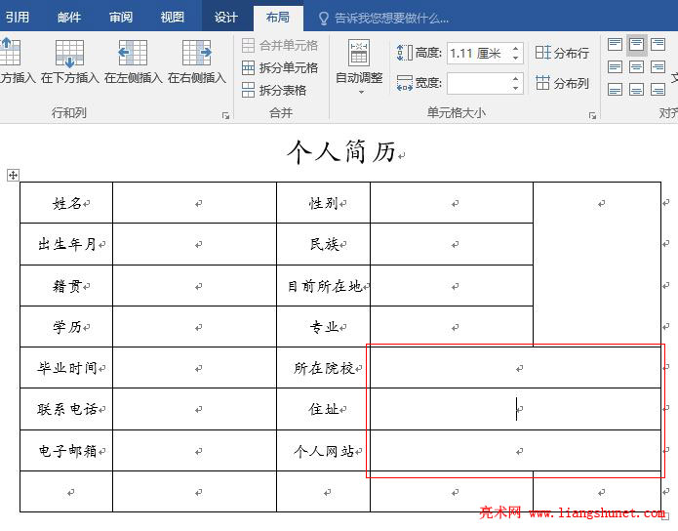This screenshot has height=531, width=678.
Task: Click the height field showing 1.11 厘米
Action: [x=479, y=54]
